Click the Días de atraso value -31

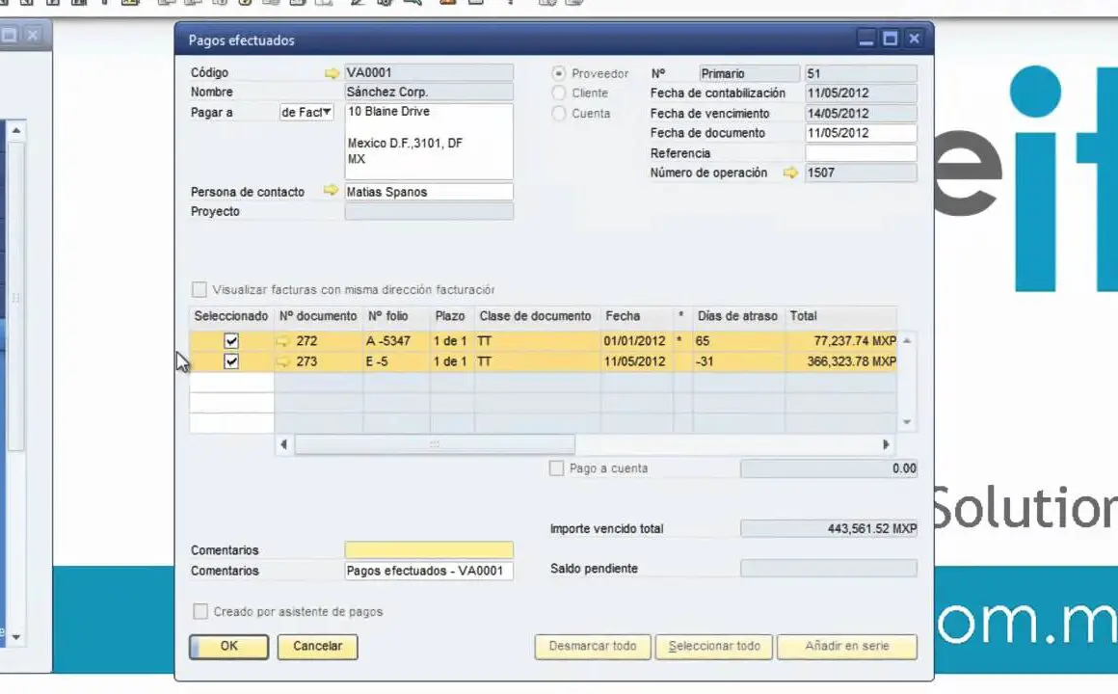click(738, 361)
